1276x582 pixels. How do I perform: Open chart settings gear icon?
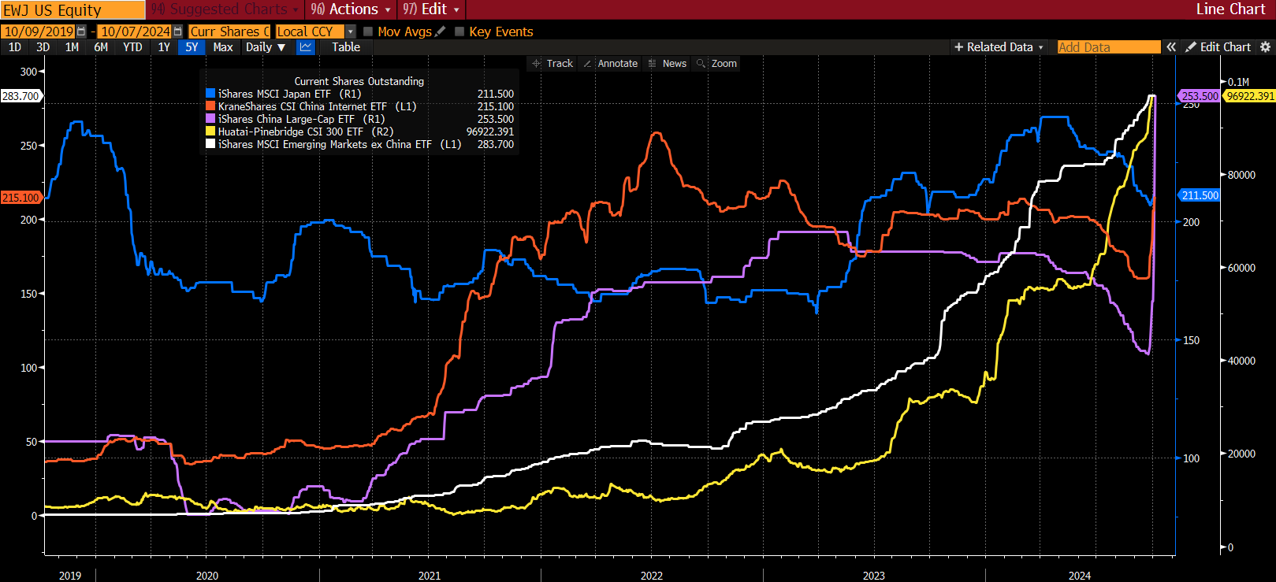point(1265,47)
